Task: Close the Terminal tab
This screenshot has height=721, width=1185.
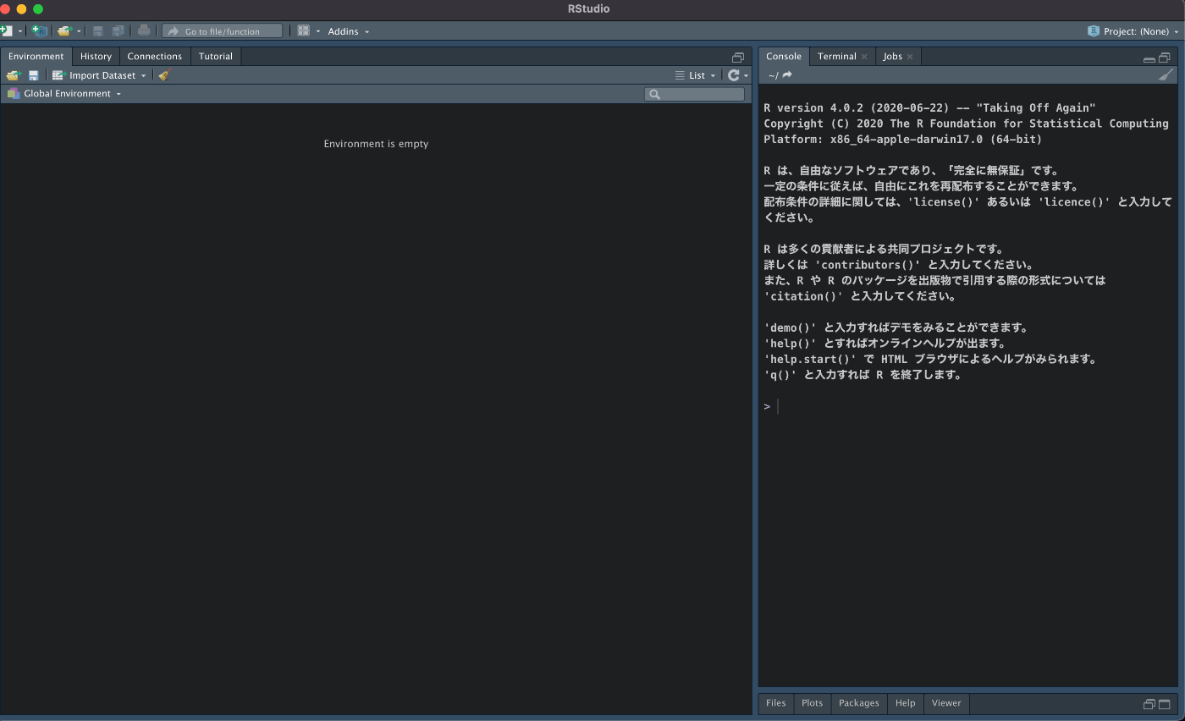Action: coord(864,57)
